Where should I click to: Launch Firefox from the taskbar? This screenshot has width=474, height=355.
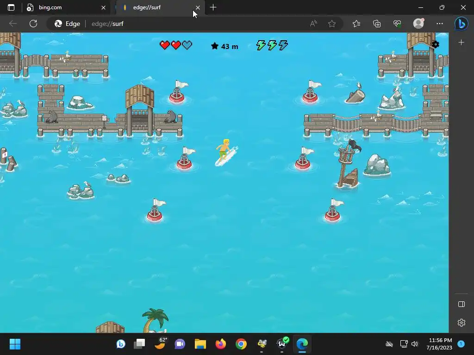221,344
